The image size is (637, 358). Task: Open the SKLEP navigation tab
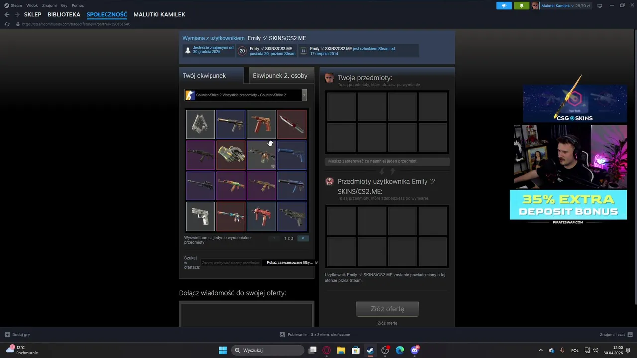coord(33,15)
